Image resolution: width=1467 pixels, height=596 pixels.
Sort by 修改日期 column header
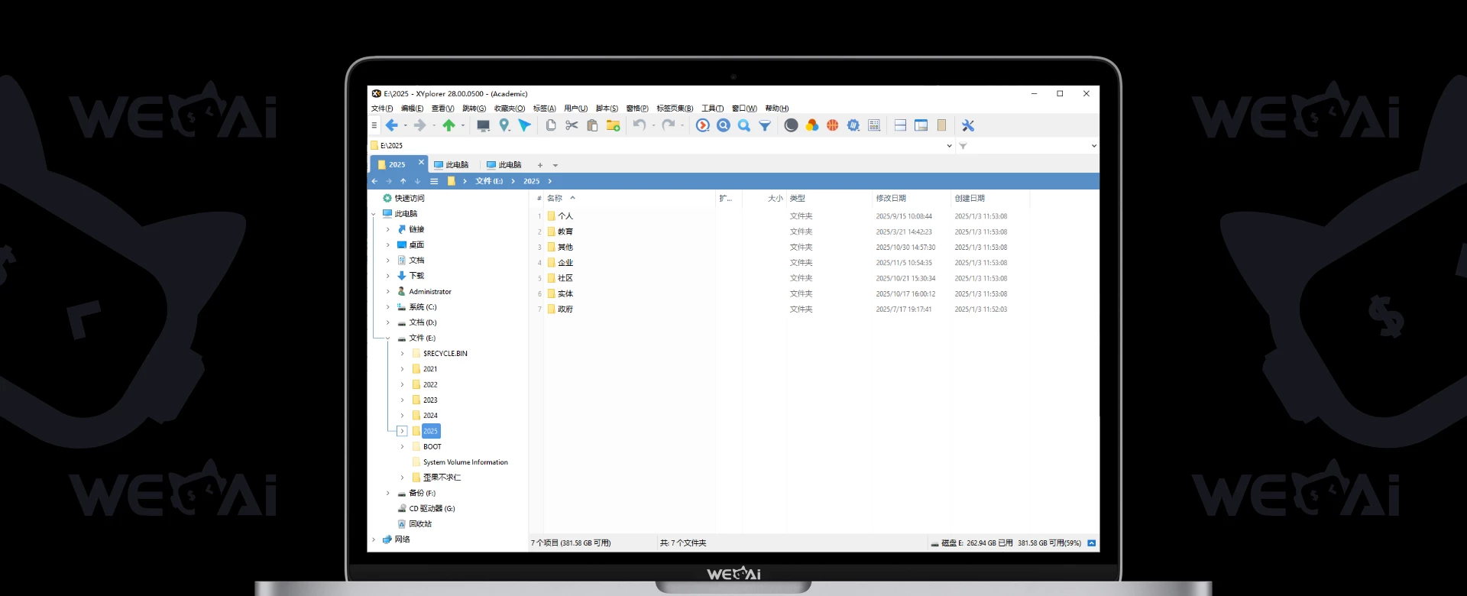[891, 199]
